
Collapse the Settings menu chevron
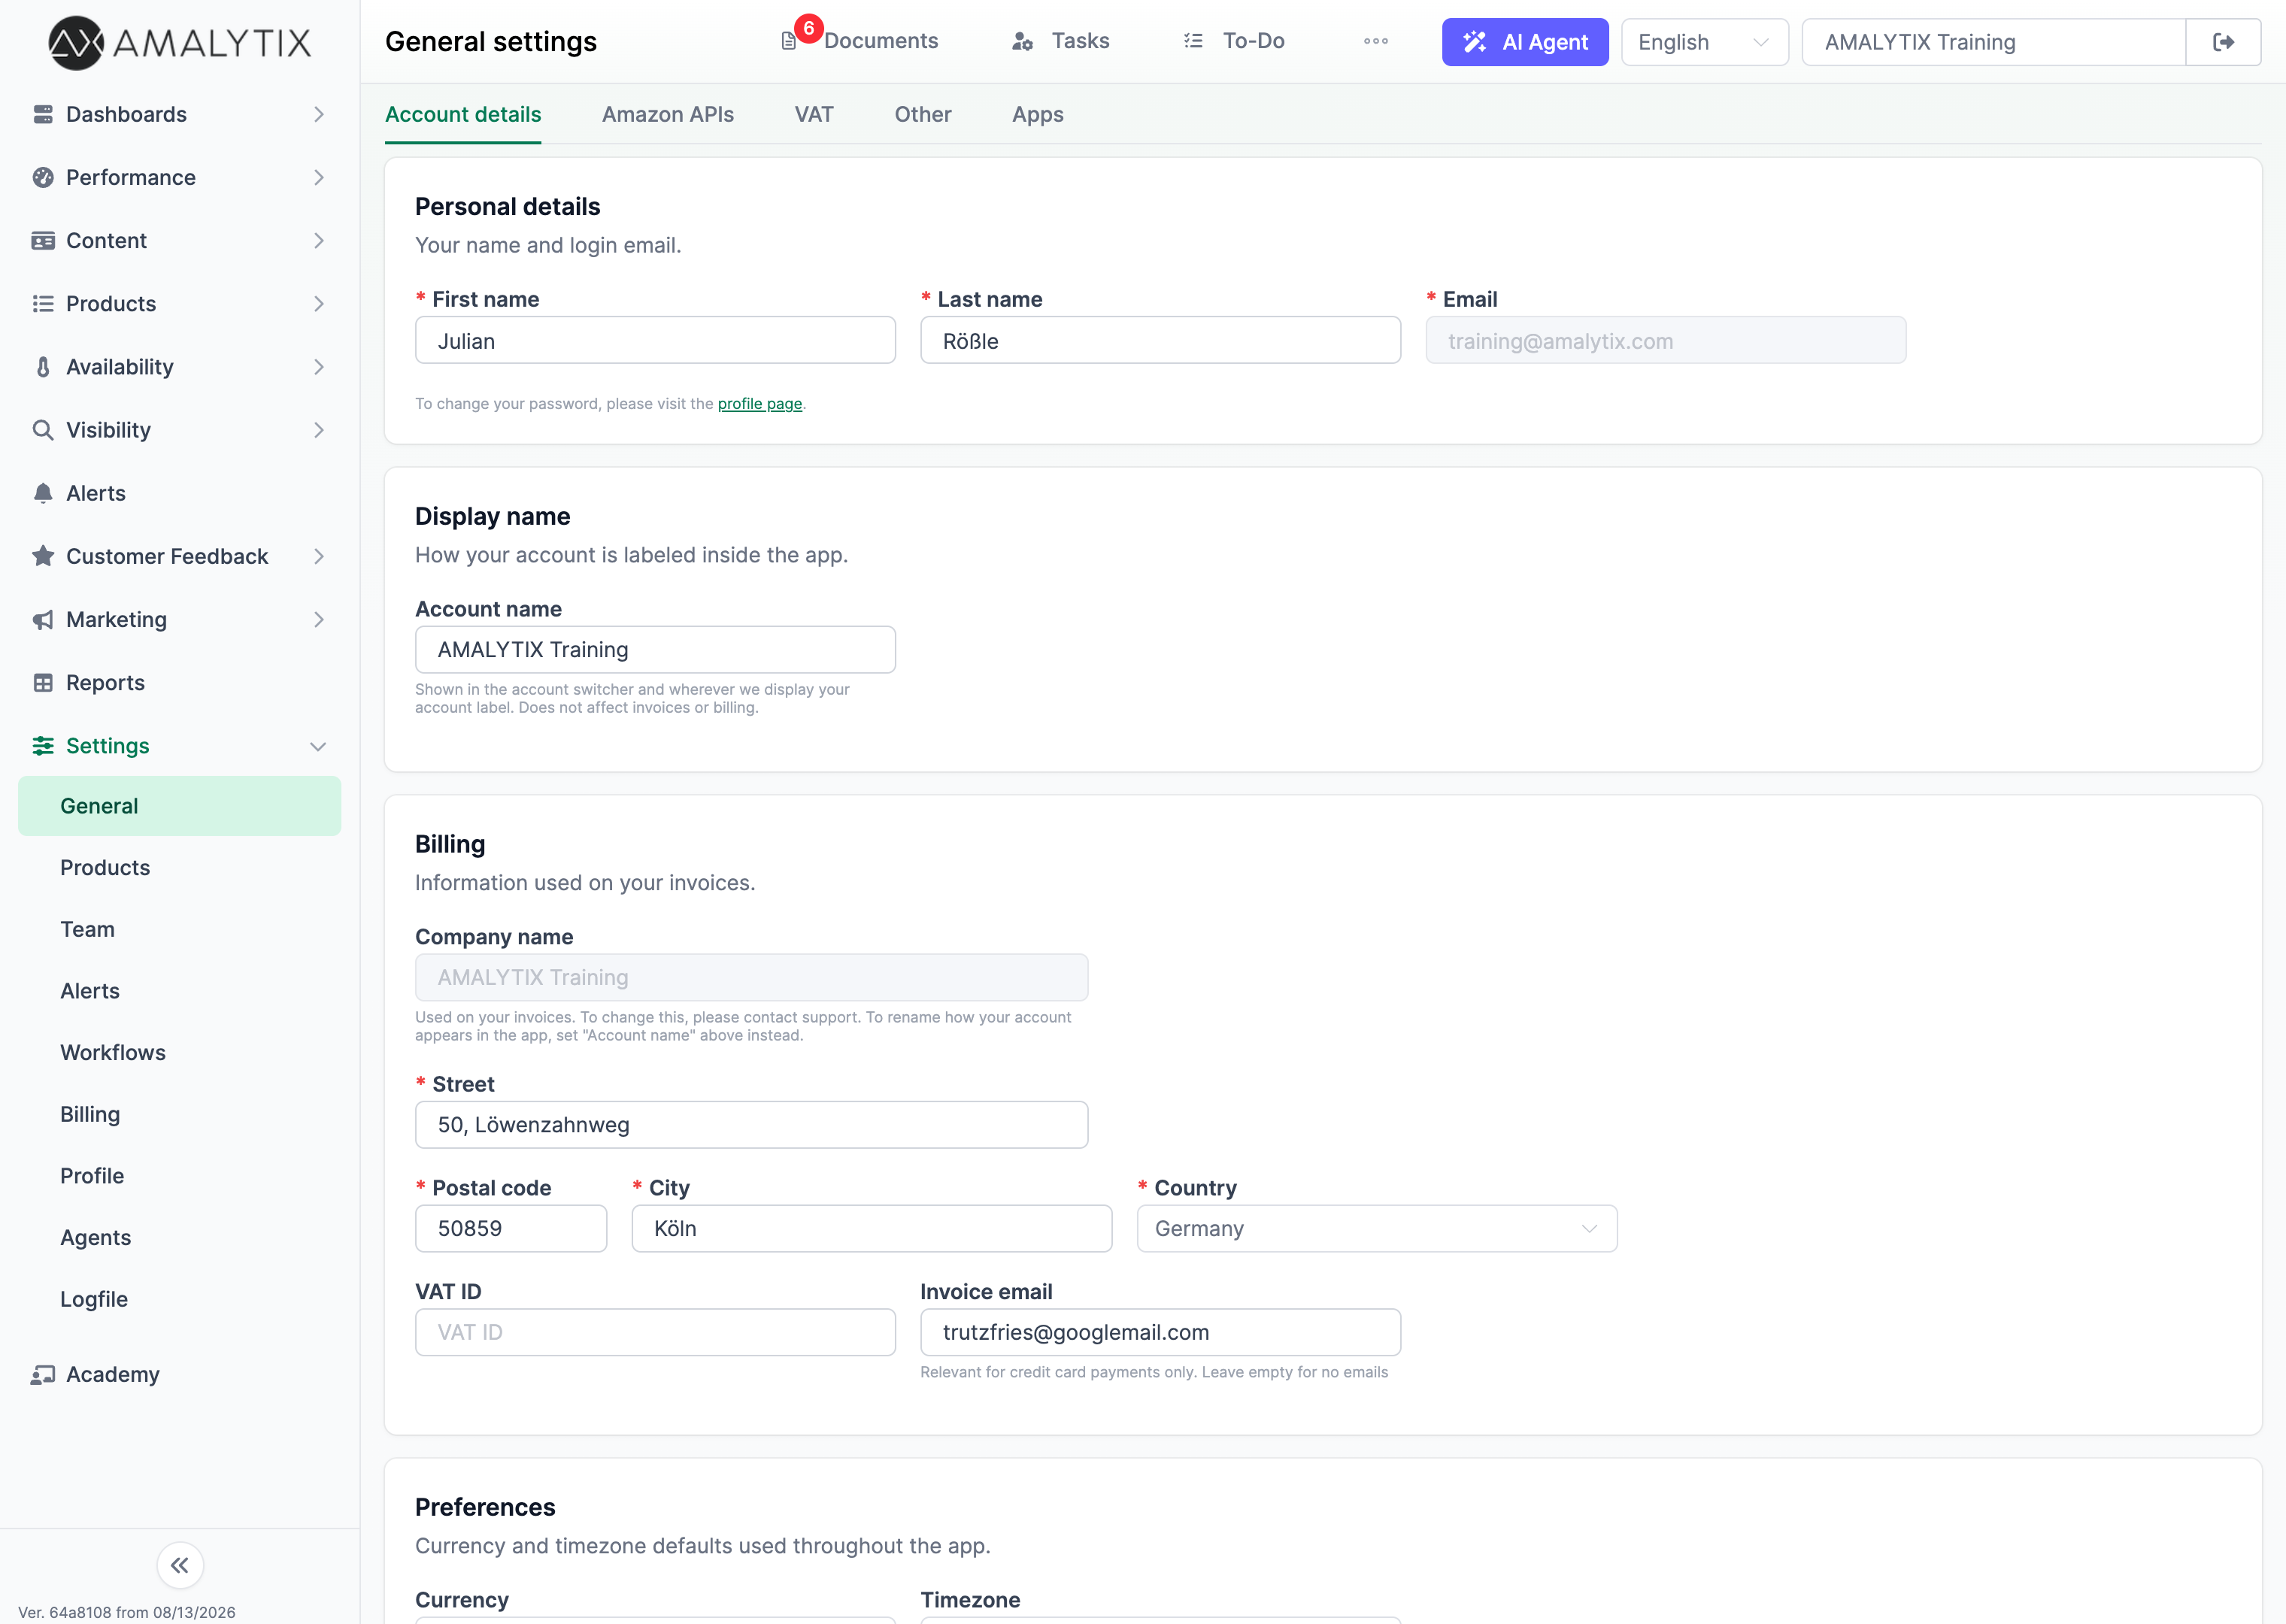(319, 746)
